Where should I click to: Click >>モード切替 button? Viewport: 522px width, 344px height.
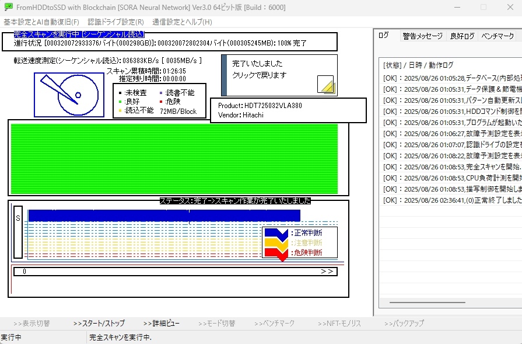[217, 324]
